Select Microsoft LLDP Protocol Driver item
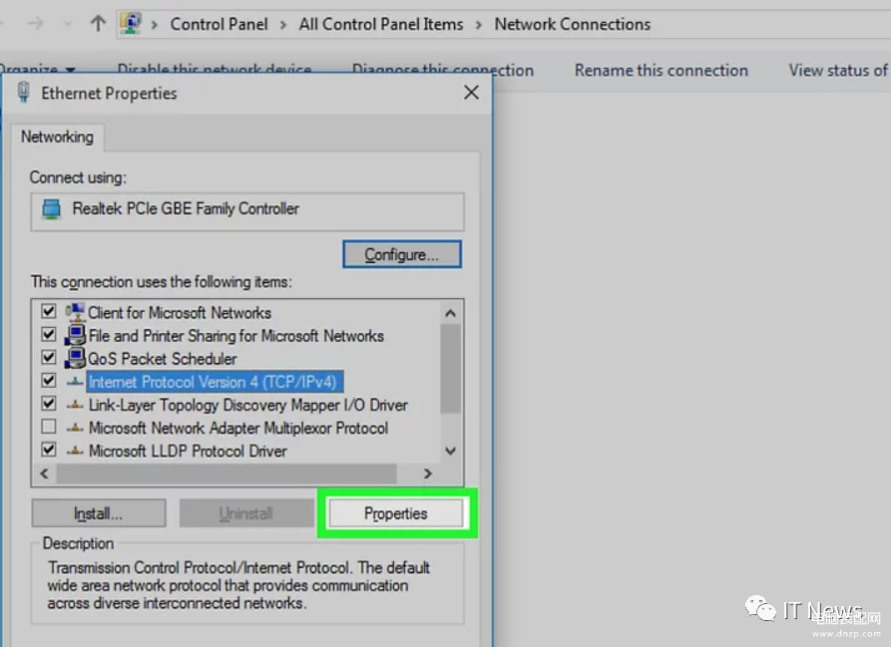The width and height of the screenshot is (891, 647). coord(189,452)
